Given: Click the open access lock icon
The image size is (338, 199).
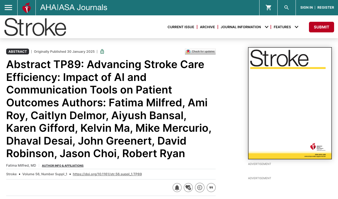Looking at the screenshot, I should (x=102, y=51).
